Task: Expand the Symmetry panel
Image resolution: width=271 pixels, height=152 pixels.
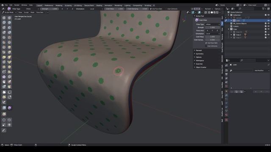Action: [199, 54]
